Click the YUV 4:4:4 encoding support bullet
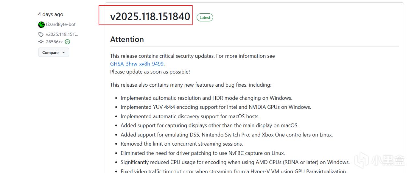The height and width of the screenshot is (173, 417). [x=216, y=107]
